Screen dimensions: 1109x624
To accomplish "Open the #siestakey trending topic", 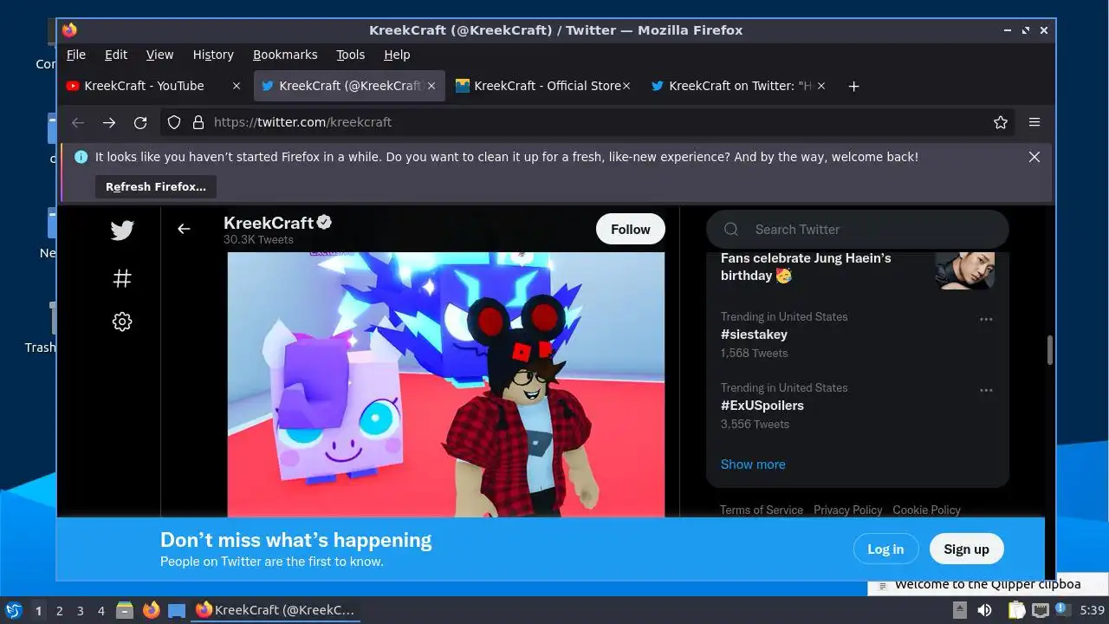I will [754, 335].
